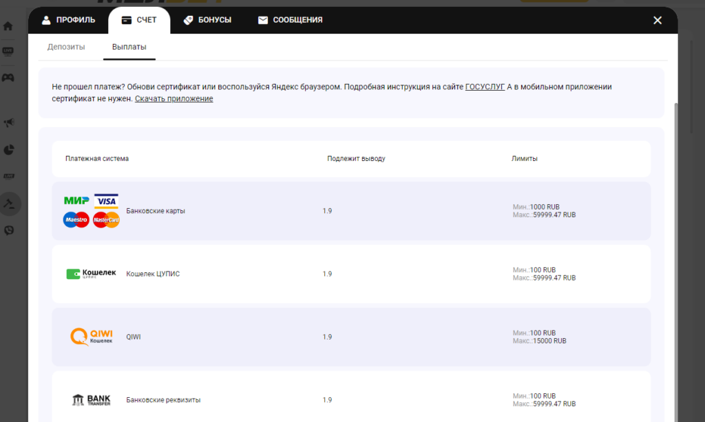
Task: Click the Лимиты column header
Action: 524,159
